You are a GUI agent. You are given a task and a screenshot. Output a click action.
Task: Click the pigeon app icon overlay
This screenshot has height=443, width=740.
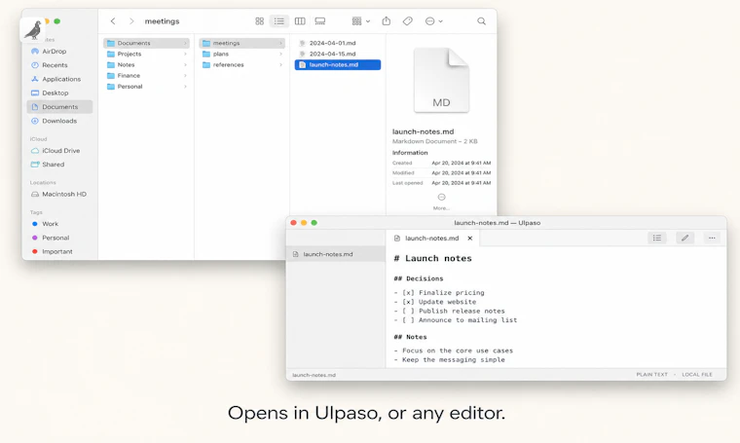coord(32,30)
